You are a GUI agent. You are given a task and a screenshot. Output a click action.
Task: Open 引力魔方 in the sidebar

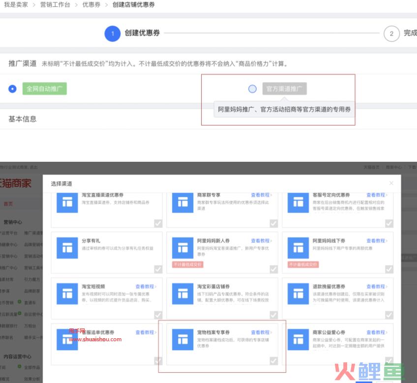[x=32, y=279]
